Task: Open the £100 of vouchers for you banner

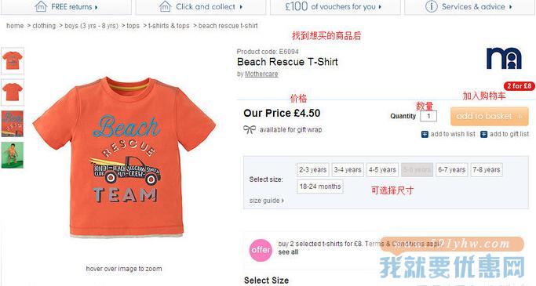Action: click(335, 7)
